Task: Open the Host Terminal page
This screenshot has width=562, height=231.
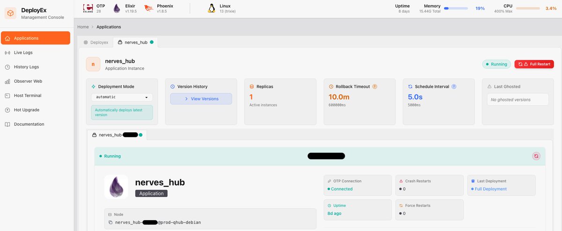Action: pos(36,95)
